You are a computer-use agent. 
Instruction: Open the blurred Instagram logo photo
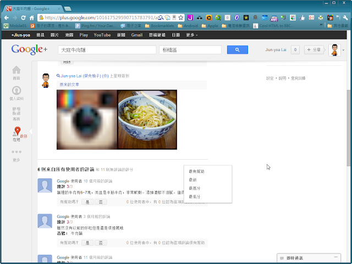[x=87, y=120]
